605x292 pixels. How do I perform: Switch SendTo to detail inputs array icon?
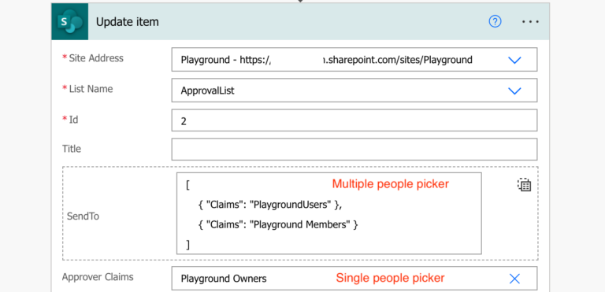[x=525, y=185]
